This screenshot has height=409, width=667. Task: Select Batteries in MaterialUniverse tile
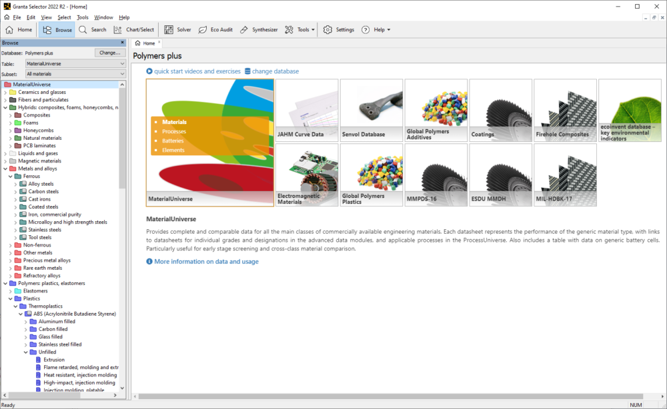[x=173, y=141]
